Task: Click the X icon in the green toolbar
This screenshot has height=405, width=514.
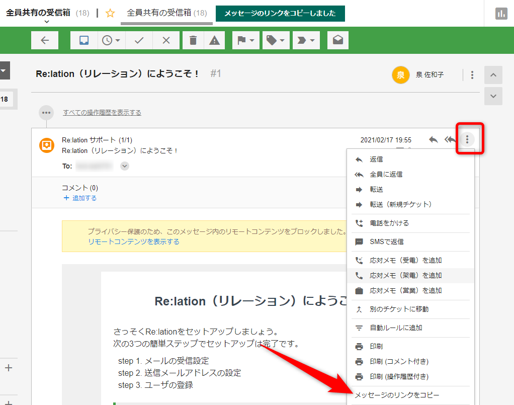Action: coord(166,40)
